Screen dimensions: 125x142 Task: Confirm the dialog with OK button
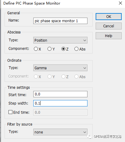[x=109, y=16]
